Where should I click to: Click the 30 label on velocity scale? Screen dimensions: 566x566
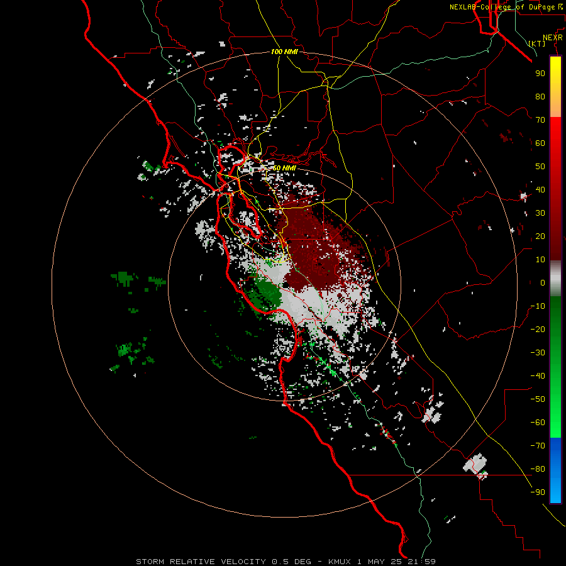tap(540, 213)
